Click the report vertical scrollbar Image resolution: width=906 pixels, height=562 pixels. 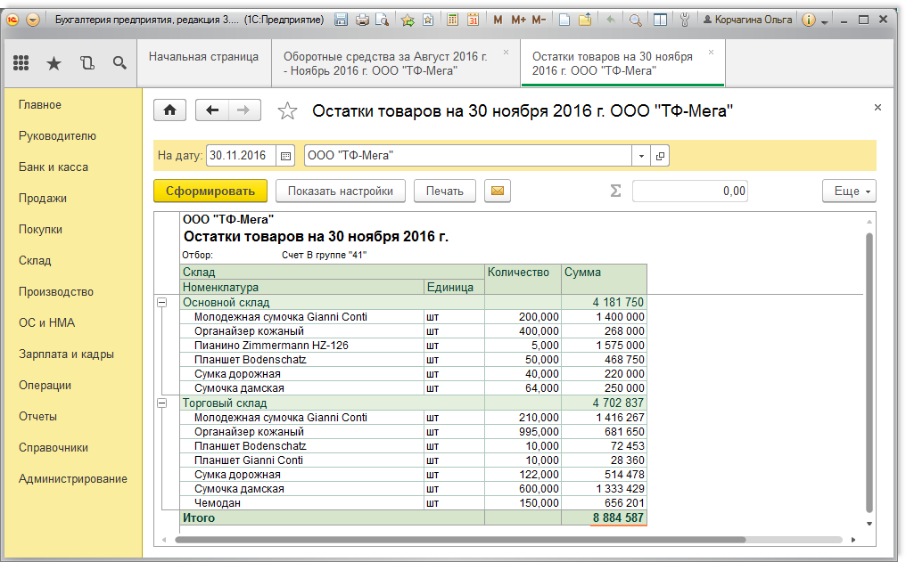click(869, 372)
